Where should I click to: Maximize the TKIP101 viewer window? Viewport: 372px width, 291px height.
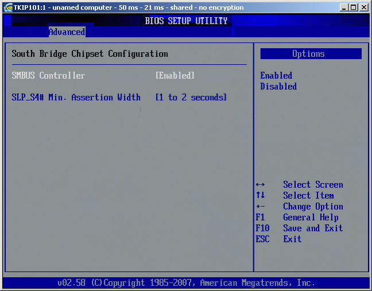click(x=354, y=7)
